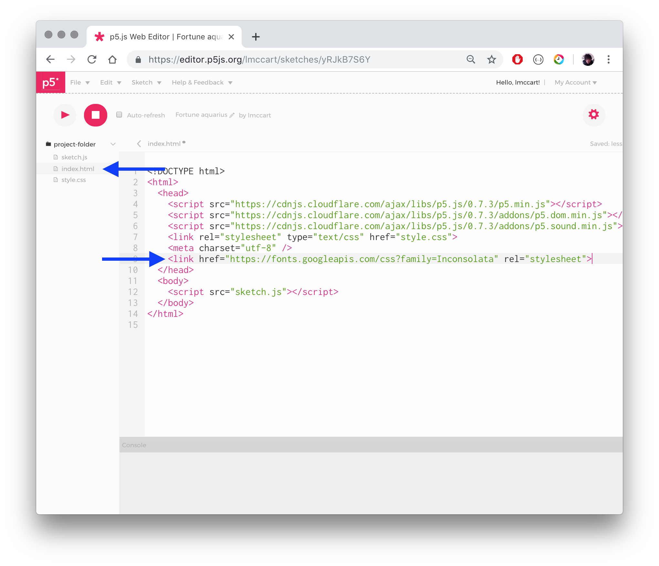Click the 'by lmccart' author link
The width and height of the screenshot is (659, 566).
(255, 115)
